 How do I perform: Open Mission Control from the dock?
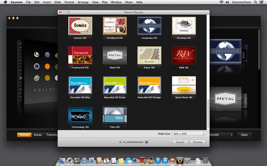[77, 160]
